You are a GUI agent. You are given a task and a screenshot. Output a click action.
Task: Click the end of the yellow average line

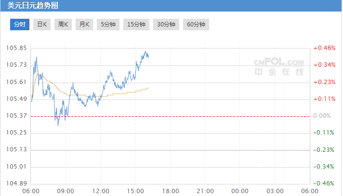(x=148, y=88)
